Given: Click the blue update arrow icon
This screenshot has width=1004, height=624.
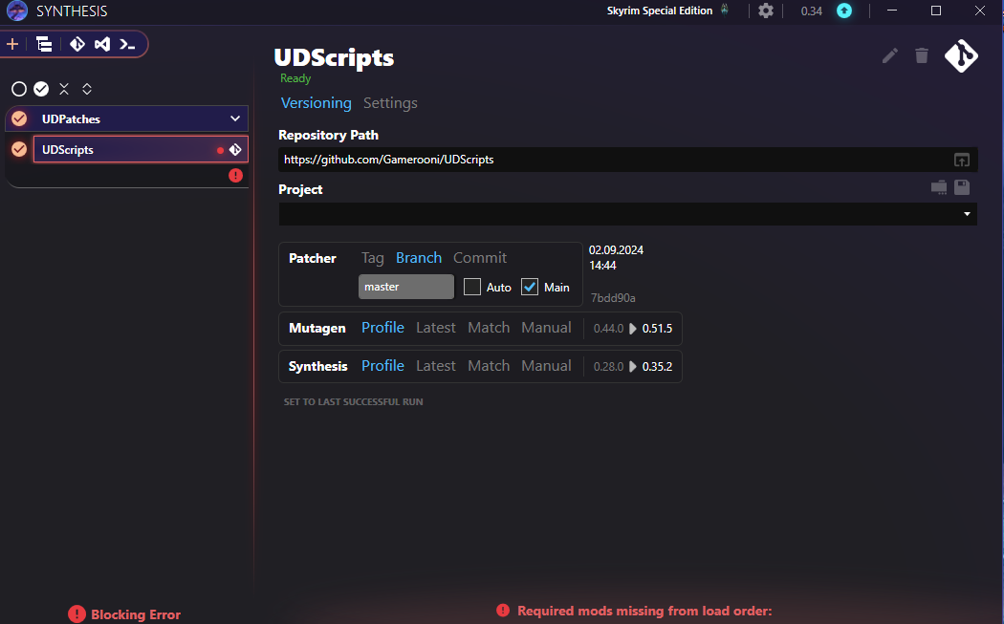Looking at the screenshot, I should pyautogui.click(x=844, y=11).
